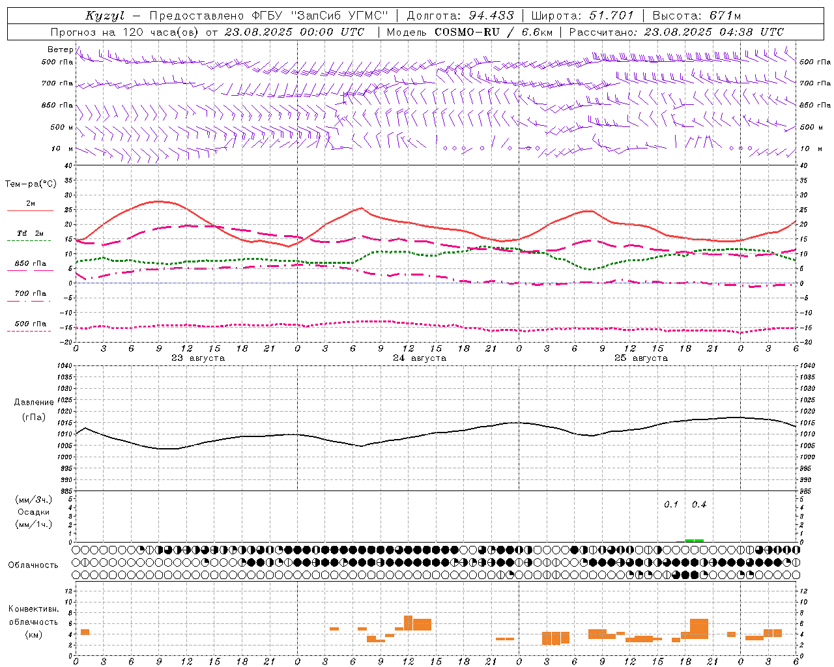Click the "Тем-ра(°C)" temperature label

click(31, 184)
